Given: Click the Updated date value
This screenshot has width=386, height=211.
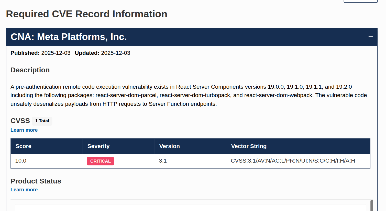Looking at the screenshot, I should click(116, 53).
